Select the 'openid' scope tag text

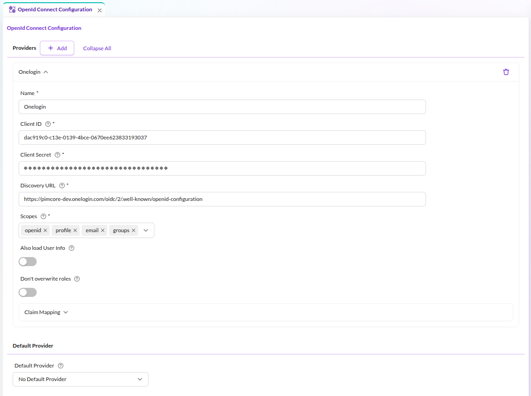[x=33, y=230]
